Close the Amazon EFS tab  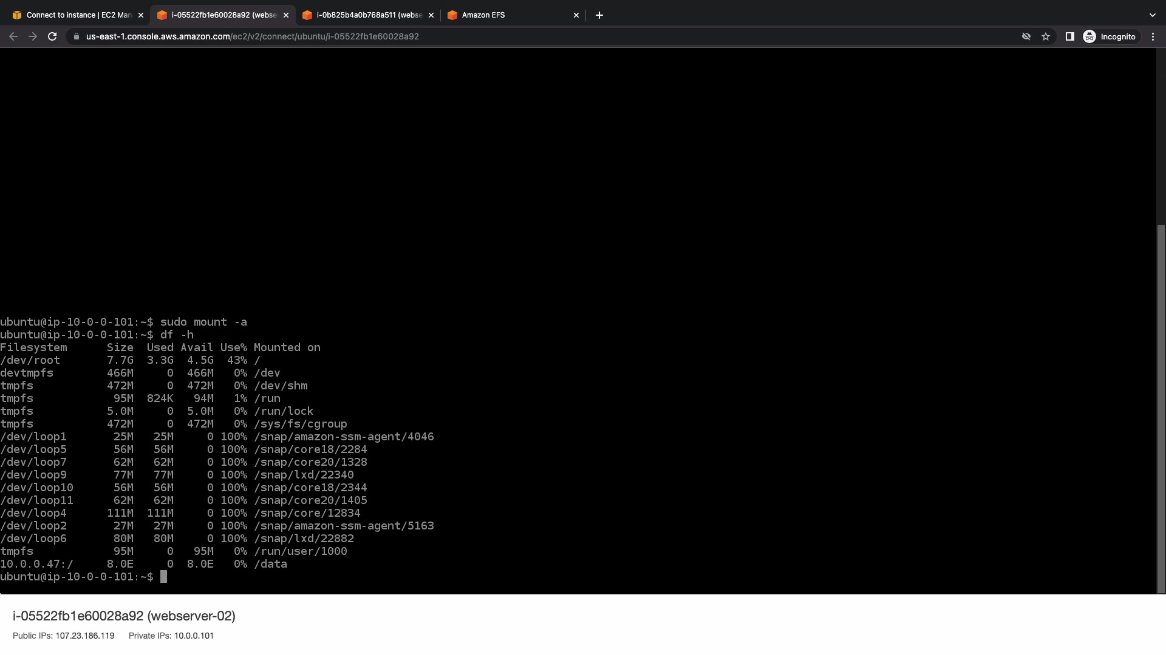point(576,15)
